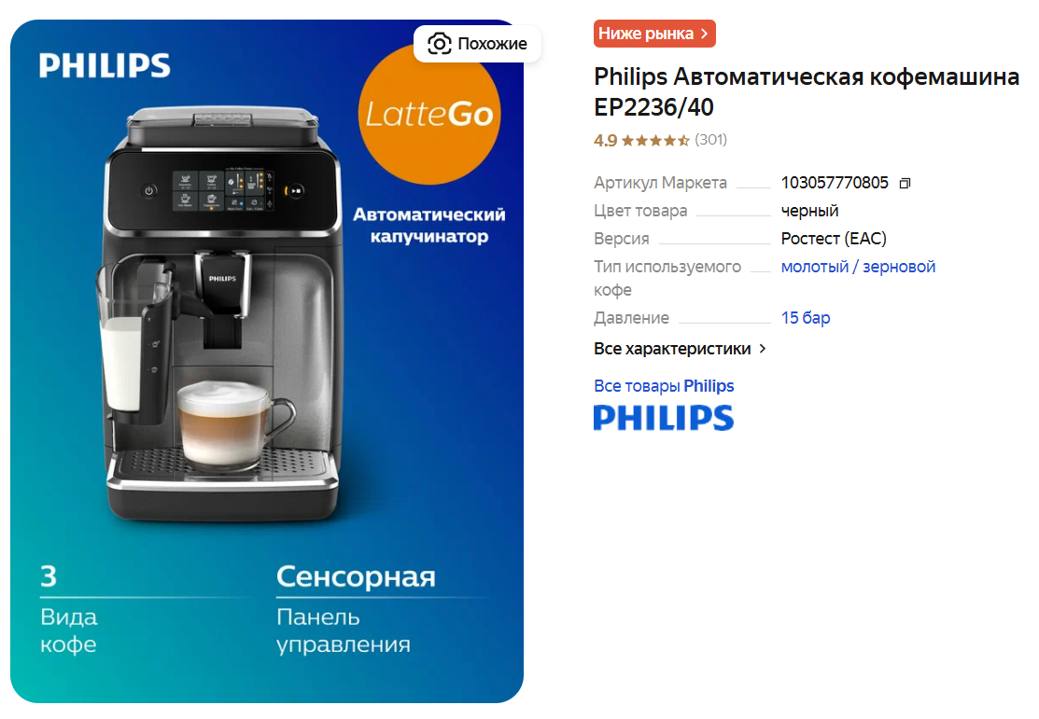1039x719 pixels.
Task: Open 'Все товары Philips' link
Action: (x=664, y=386)
